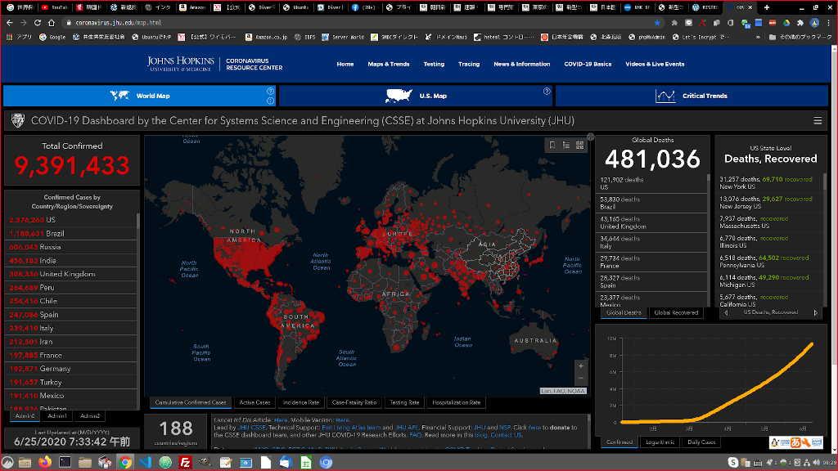This screenshot has height=471, width=838.
Task: Click the volume icon in system tray
Action: coord(816,463)
